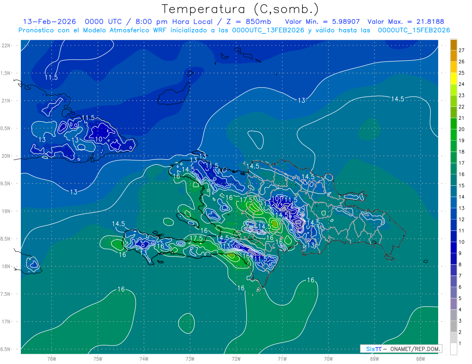Screen dimensions: 472x364
Task: Click the legend value 22
Action: [462, 106]
